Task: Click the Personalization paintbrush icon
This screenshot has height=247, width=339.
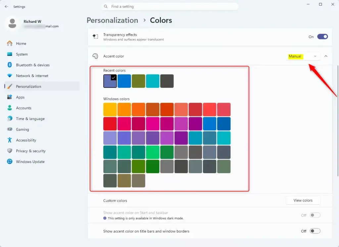Action: [10, 86]
